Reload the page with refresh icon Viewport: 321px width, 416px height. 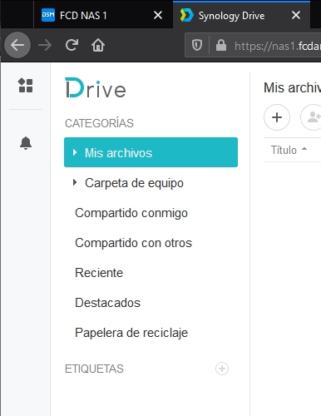click(x=72, y=45)
